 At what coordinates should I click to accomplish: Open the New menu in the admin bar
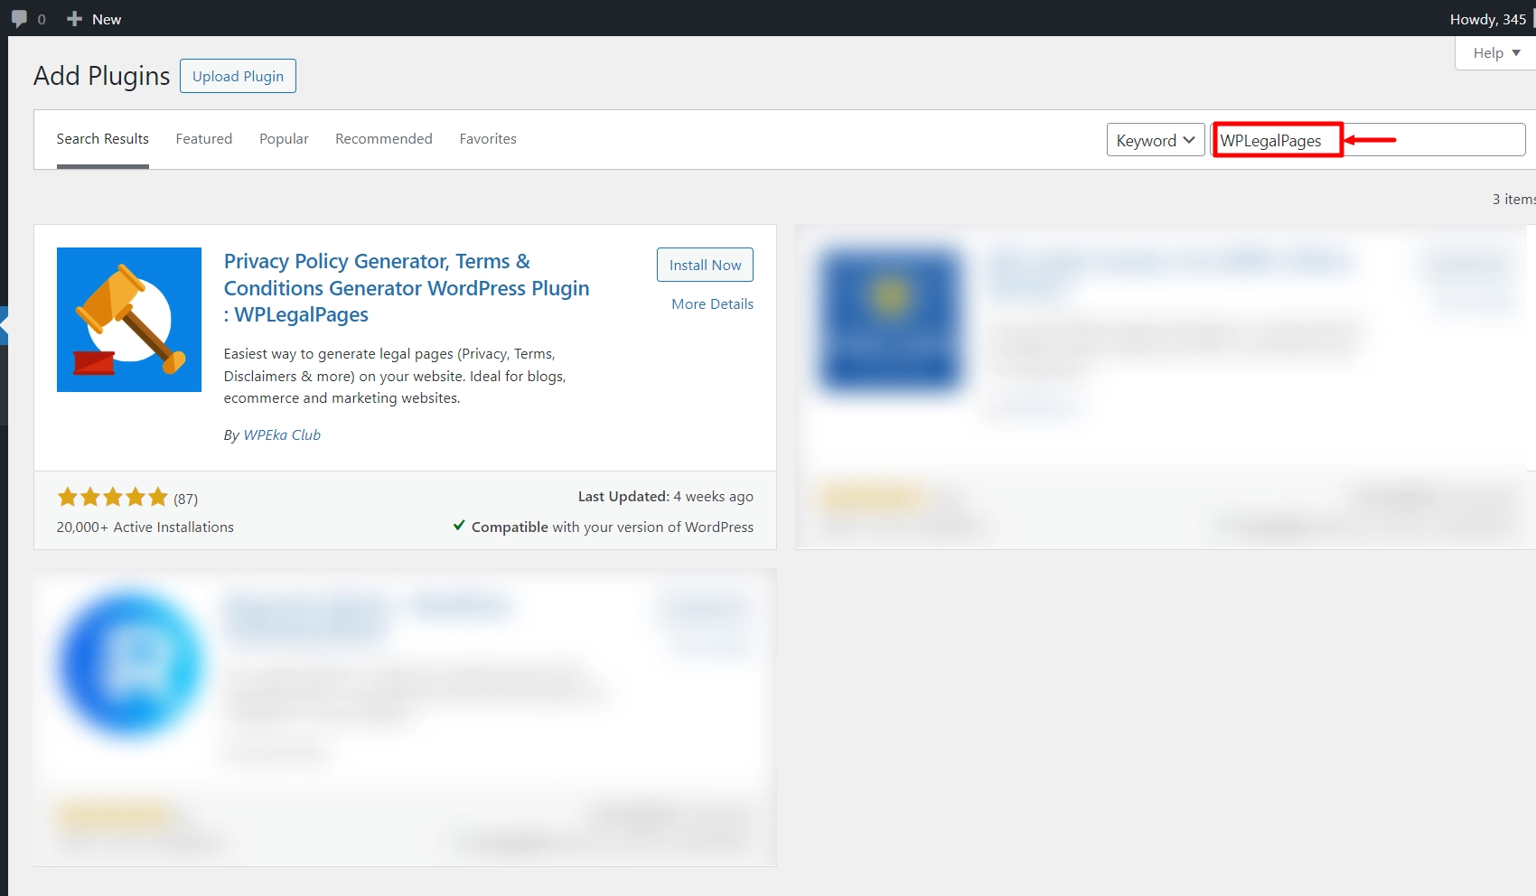(x=93, y=18)
